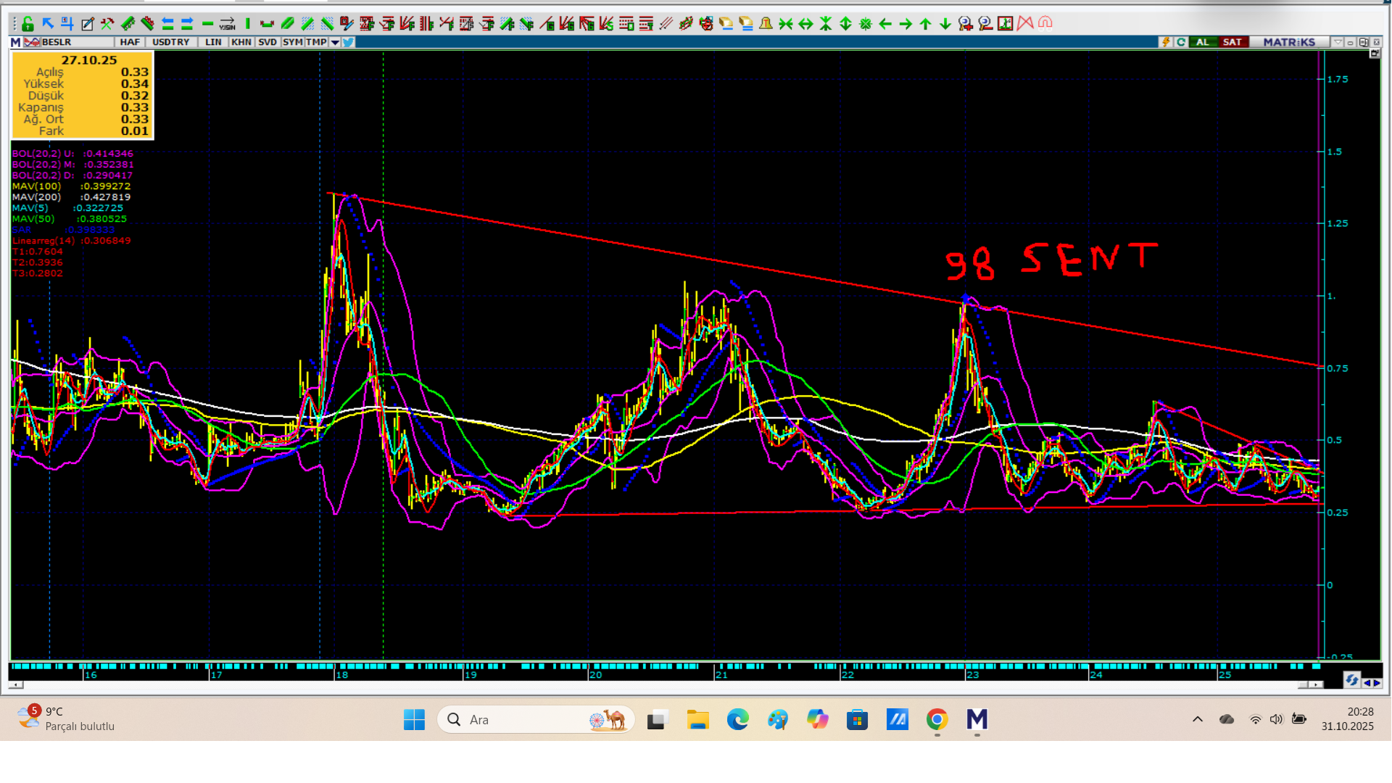Click the green scroll left arrow tool
This screenshot has height=783, width=1392.
click(x=885, y=24)
